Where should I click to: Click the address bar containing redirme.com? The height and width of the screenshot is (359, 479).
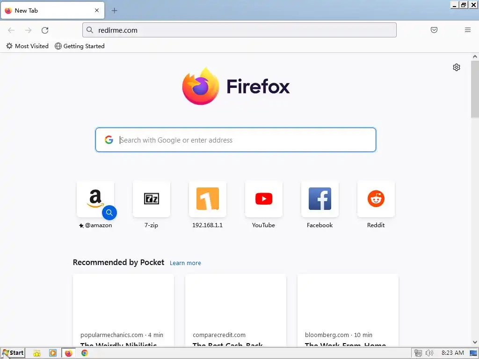[239, 30]
